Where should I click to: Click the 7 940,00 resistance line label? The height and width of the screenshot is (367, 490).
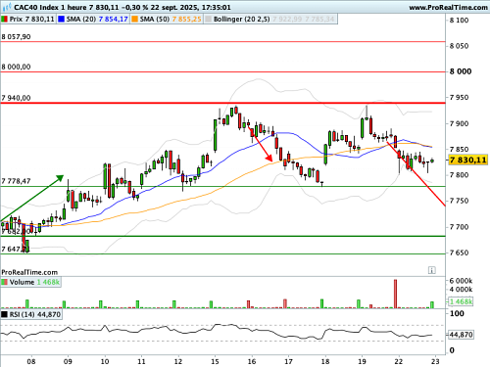pos(16,98)
